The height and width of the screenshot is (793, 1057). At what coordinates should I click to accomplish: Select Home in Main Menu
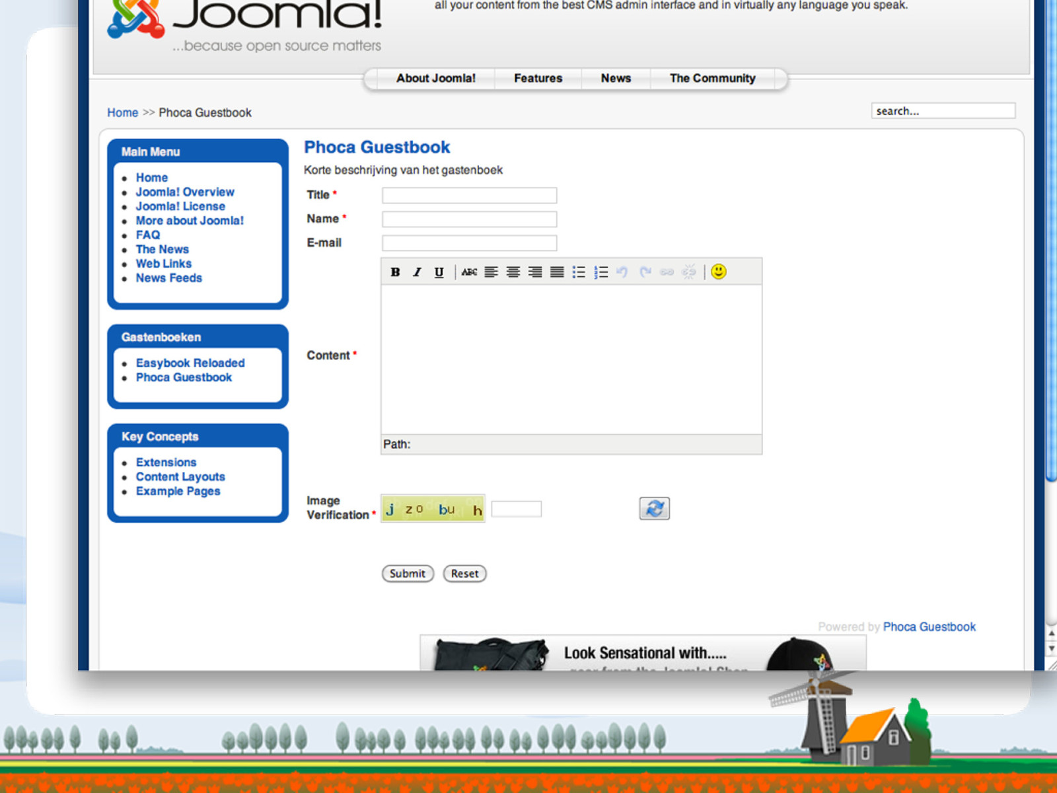(152, 177)
